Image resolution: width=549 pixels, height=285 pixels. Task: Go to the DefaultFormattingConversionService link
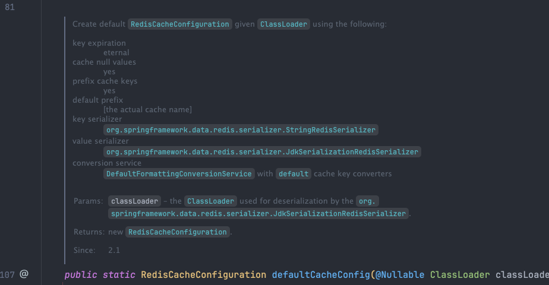click(x=179, y=174)
